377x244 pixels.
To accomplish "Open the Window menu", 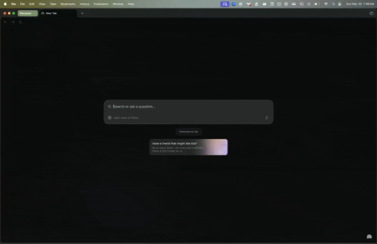I will 118,4.
